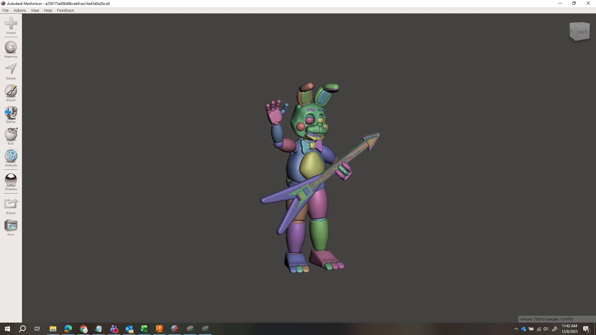Open the Feedback menu

tap(65, 10)
